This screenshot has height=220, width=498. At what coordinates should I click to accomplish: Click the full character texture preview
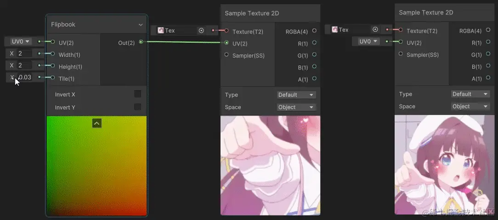tap(445, 165)
